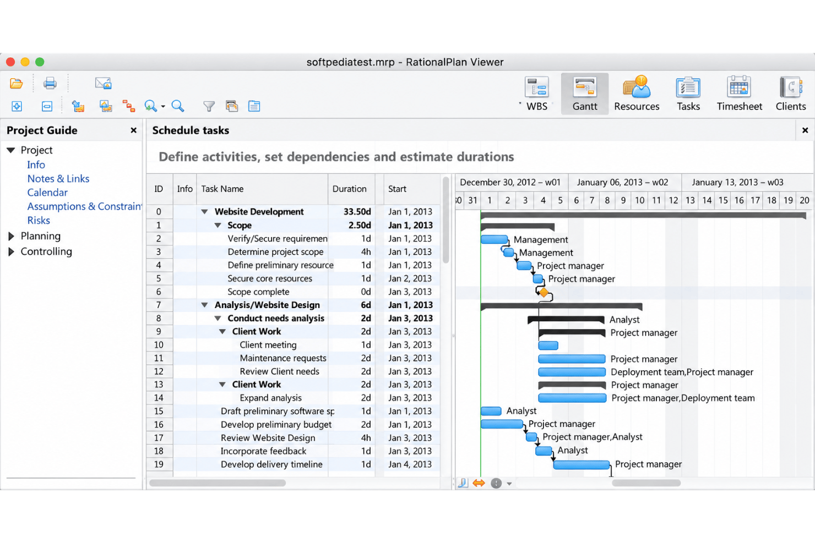Image resolution: width=815 pixels, height=543 pixels.
Task: Click the stacked windows toolbar icon
Action: coord(232,106)
